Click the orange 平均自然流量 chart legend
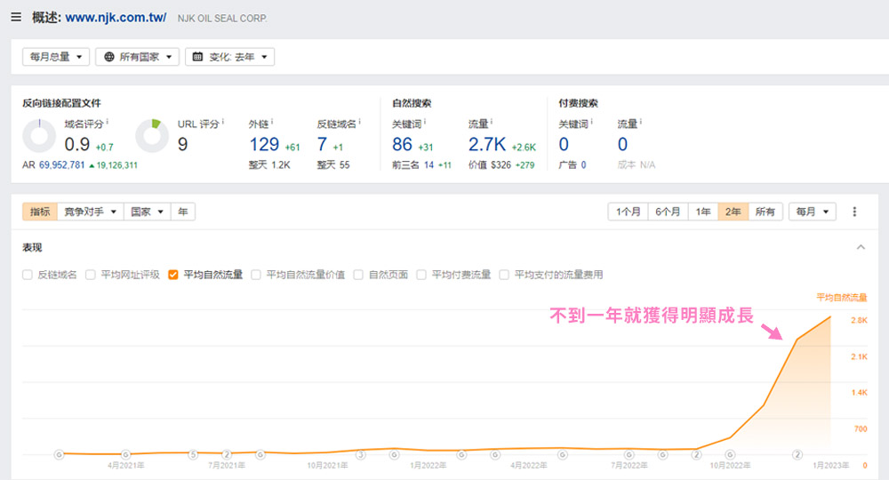This screenshot has width=889, height=480. 841,297
